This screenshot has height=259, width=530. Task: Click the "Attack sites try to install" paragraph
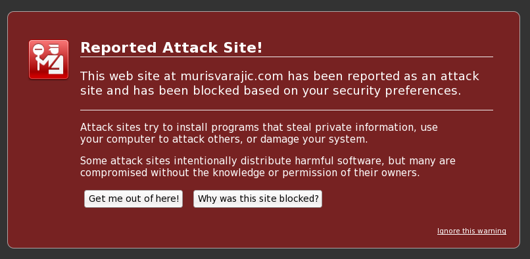[259, 133]
